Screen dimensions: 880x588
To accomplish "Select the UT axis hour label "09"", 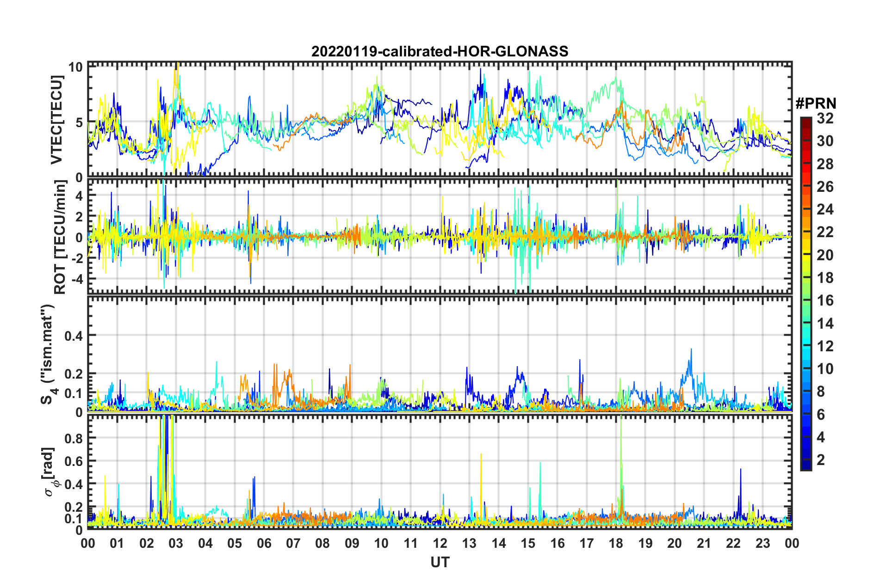I will point(352,543).
